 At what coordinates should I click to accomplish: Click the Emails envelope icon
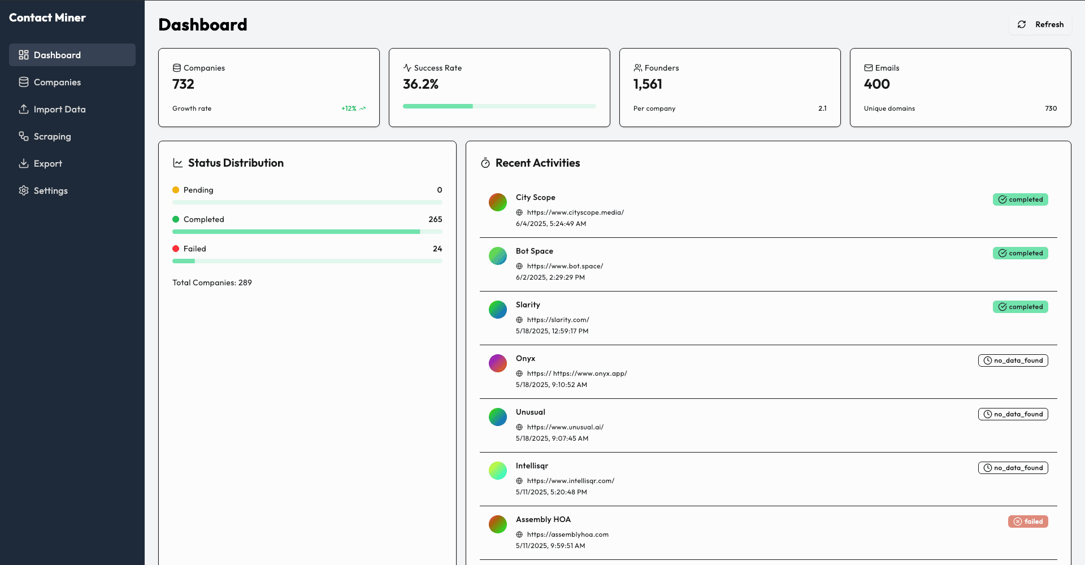tap(868, 68)
